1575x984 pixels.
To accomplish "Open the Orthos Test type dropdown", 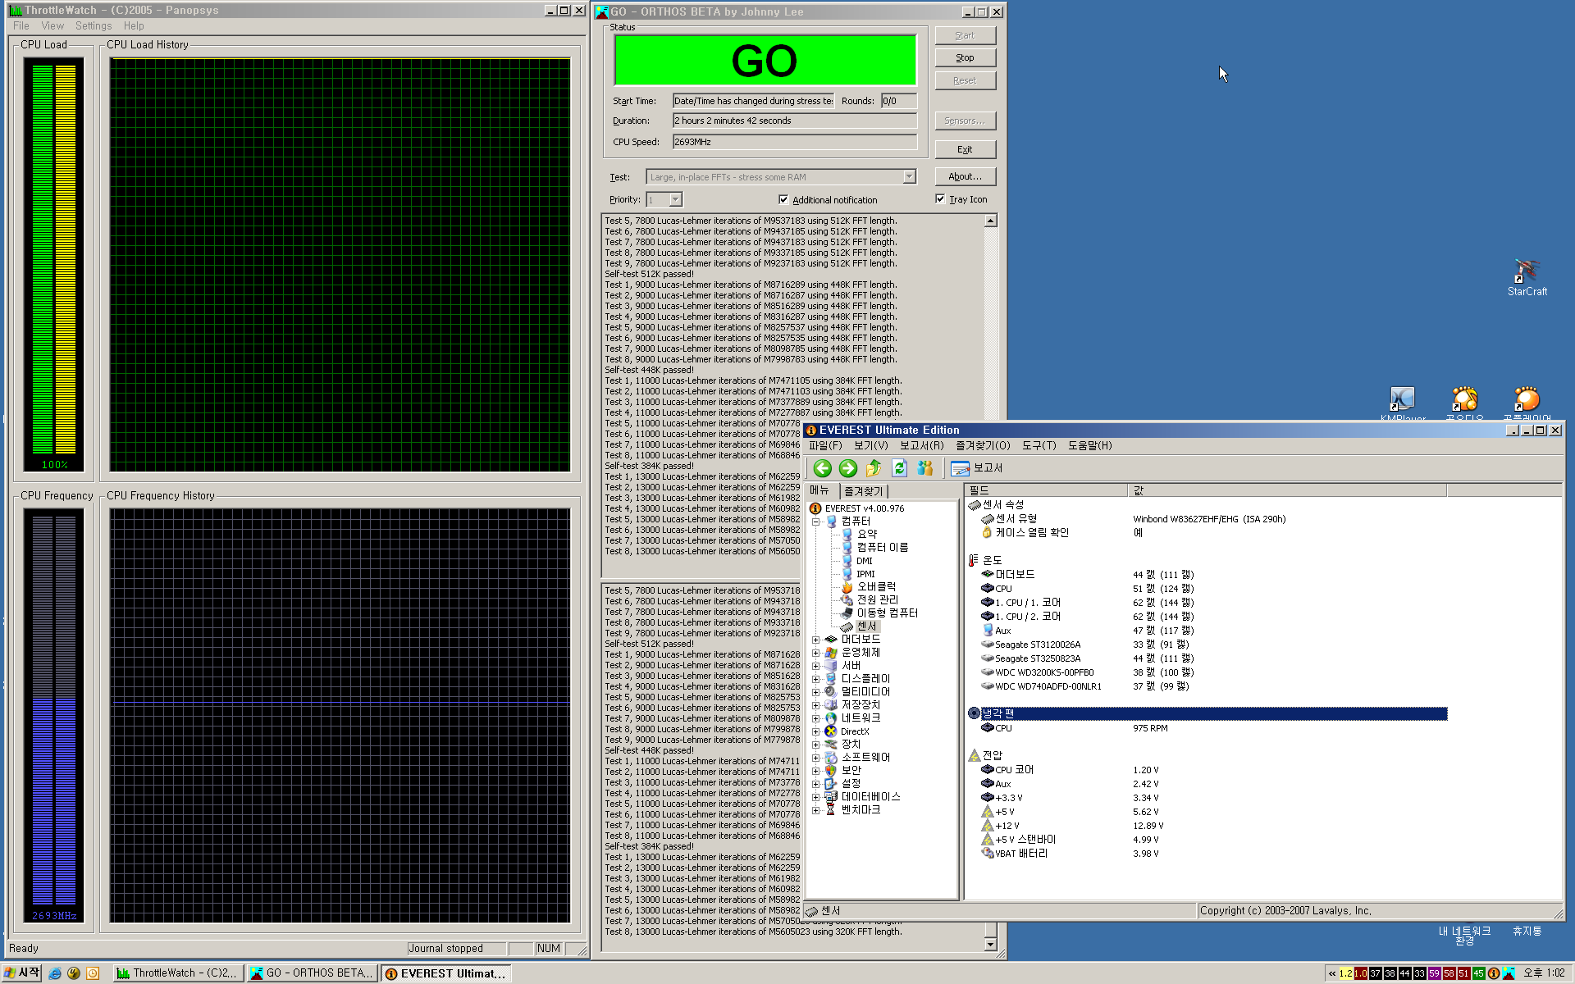I will pyautogui.click(x=909, y=177).
